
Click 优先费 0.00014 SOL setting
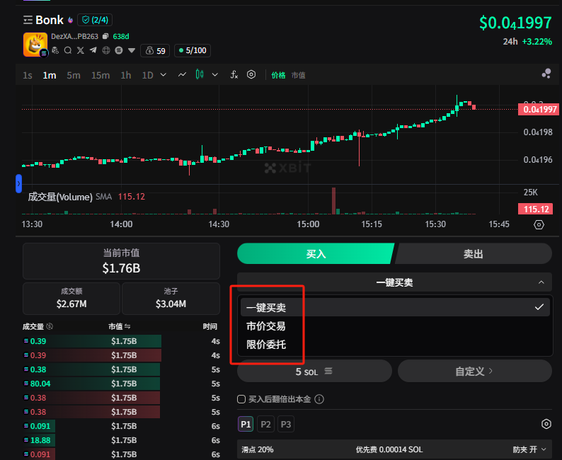389,449
